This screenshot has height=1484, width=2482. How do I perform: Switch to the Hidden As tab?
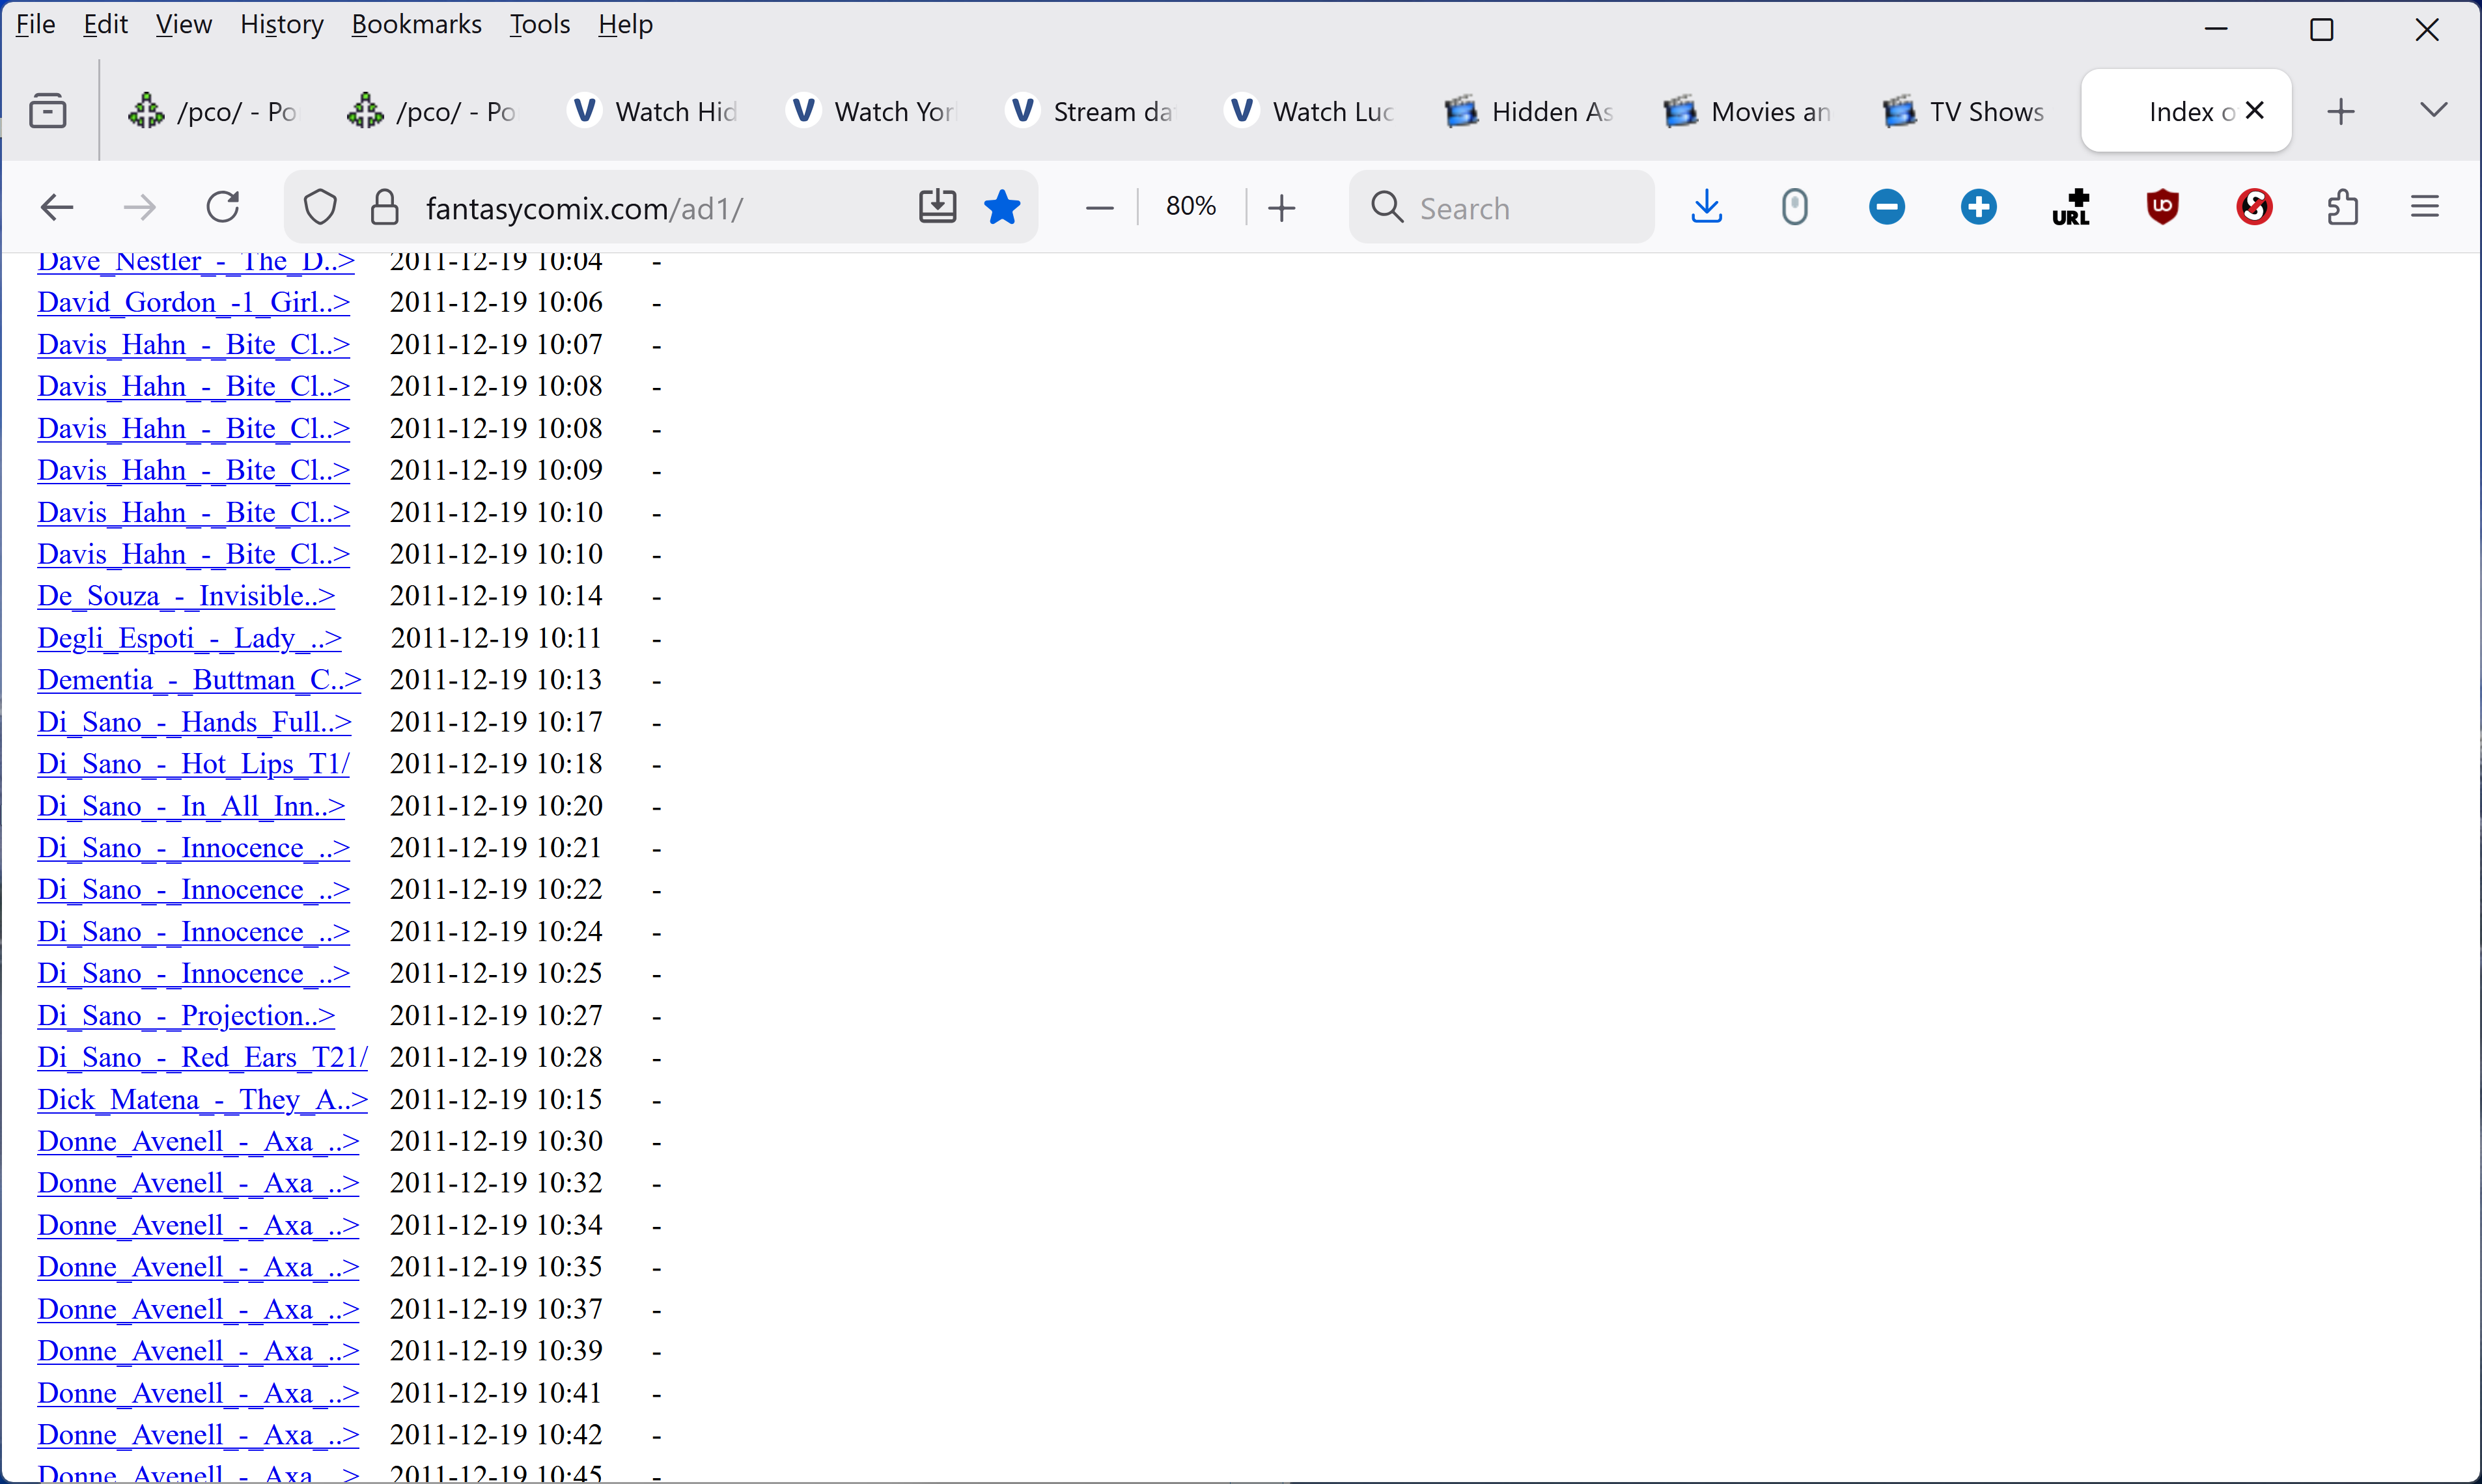click(x=1531, y=111)
